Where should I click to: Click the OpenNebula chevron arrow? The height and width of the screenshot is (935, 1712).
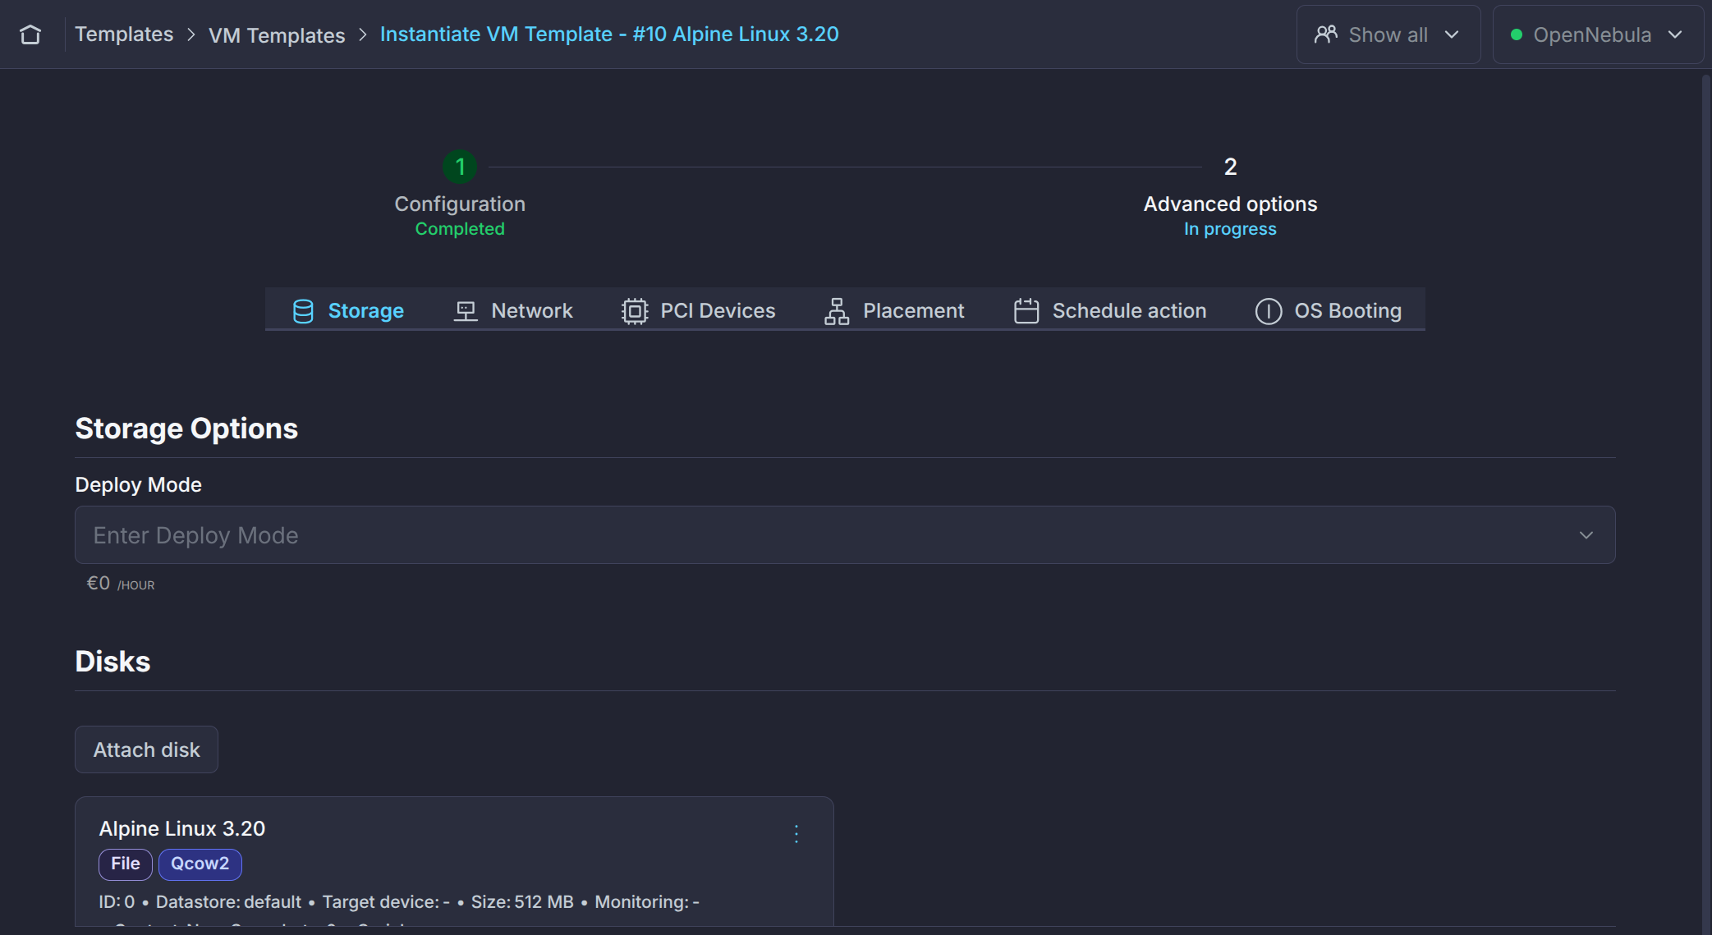pos(1675,34)
